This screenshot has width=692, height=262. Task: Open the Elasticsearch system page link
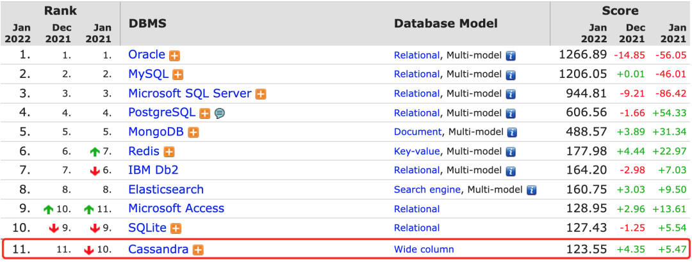click(x=166, y=189)
